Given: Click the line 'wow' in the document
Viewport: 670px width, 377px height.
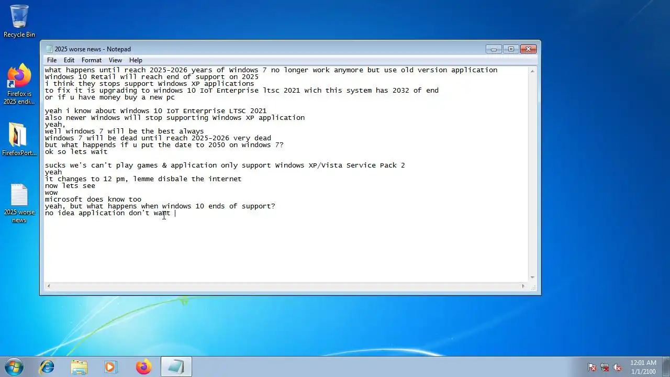Looking at the screenshot, I should click(51, 193).
